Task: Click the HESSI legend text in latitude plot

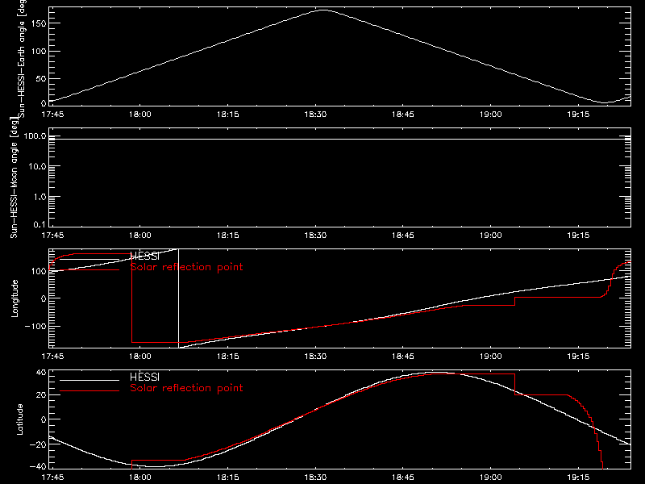Action: click(x=144, y=377)
